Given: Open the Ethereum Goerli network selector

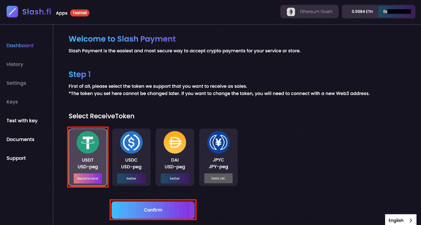Looking at the screenshot, I should (x=309, y=12).
